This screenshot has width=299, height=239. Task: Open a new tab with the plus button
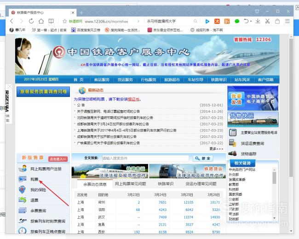click(81, 13)
